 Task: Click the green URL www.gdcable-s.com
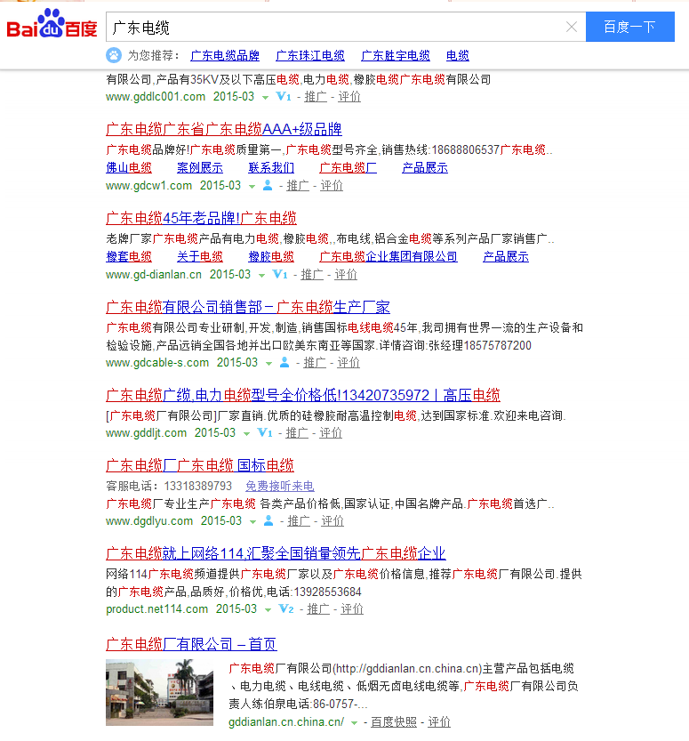157,362
